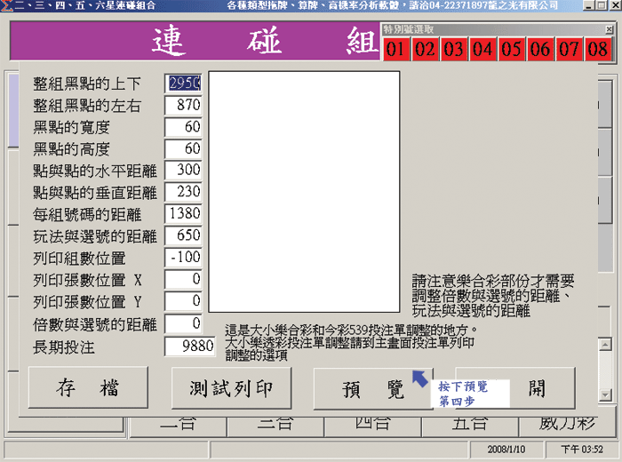
Task: Select special number 02
Action: click(425, 49)
